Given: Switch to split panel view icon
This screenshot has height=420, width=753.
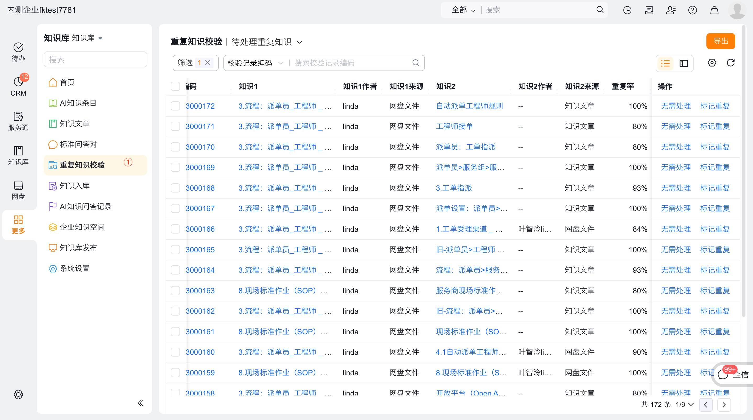Looking at the screenshot, I should [684, 63].
